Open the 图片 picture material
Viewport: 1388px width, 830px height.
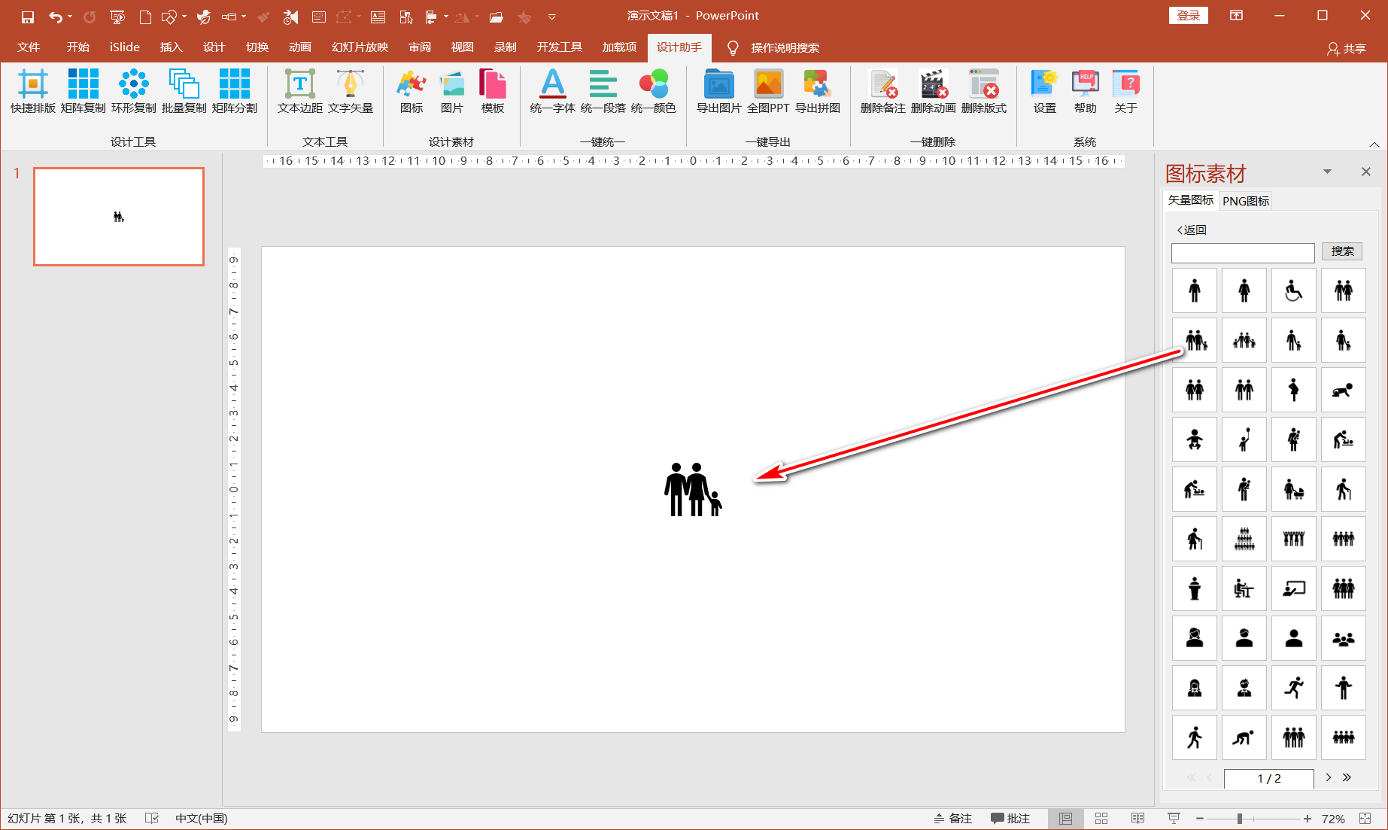(452, 91)
